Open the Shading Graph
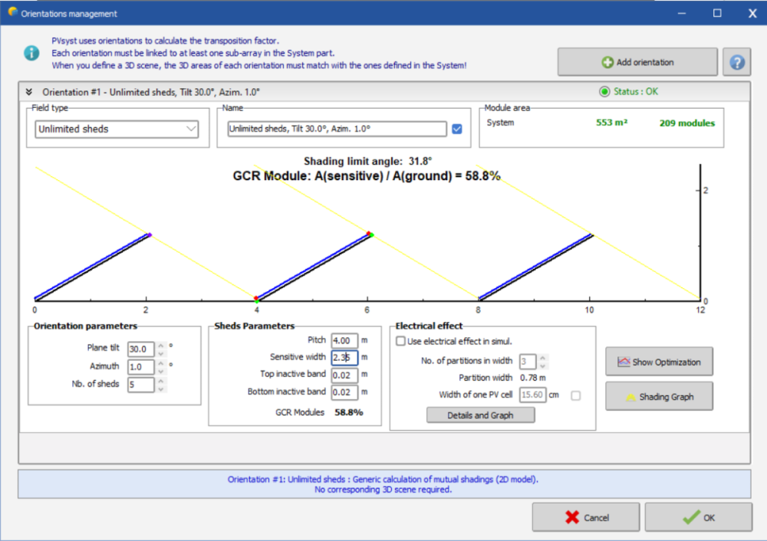The image size is (767, 541). [x=659, y=396]
